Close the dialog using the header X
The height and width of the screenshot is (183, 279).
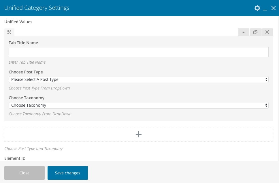pyautogui.click(x=274, y=8)
